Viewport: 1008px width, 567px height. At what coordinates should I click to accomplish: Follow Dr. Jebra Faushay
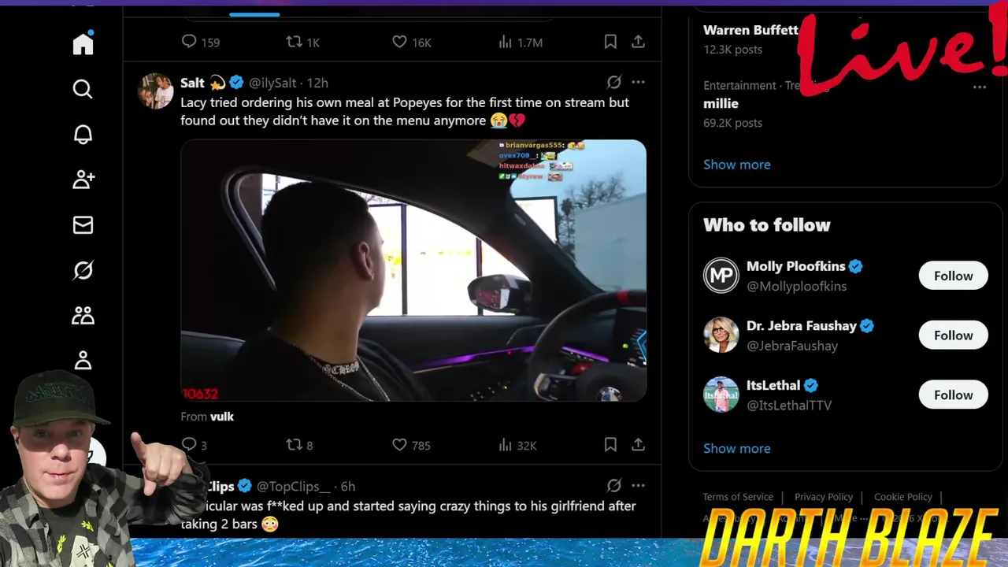click(x=953, y=335)
